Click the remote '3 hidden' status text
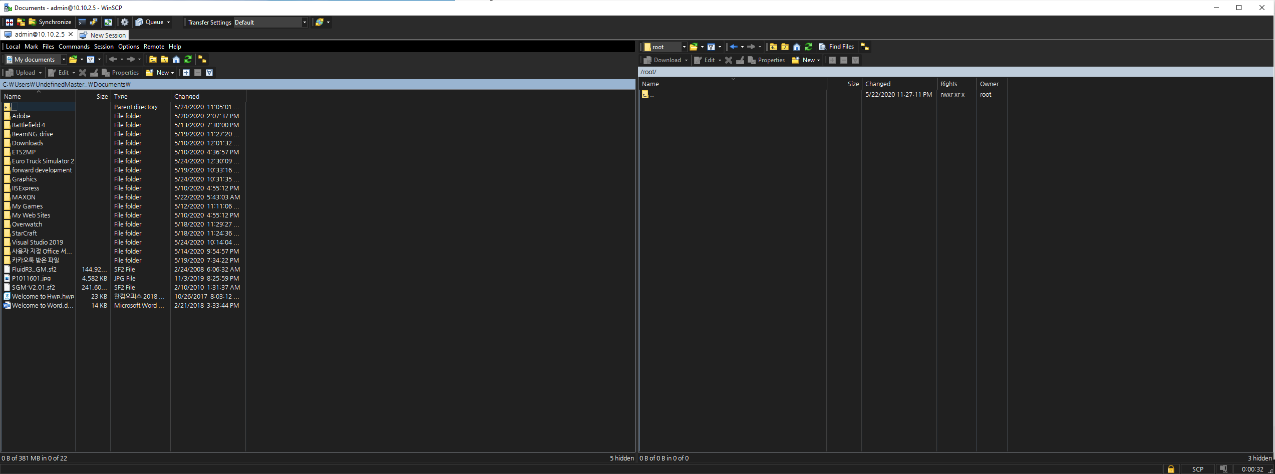 point(1259,458)
